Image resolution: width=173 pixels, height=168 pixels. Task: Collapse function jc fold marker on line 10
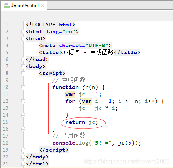point(23,87)
